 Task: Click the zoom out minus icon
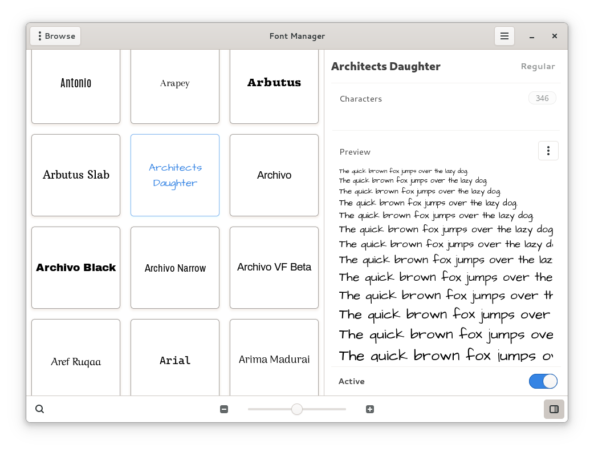(x=224, y=409)
